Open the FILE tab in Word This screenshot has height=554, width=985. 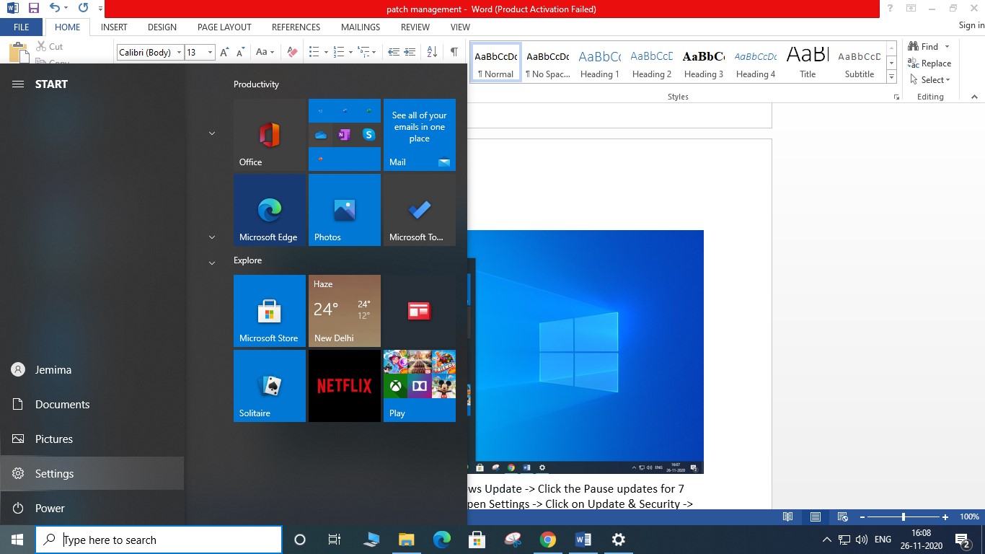(x=22, y=27)
